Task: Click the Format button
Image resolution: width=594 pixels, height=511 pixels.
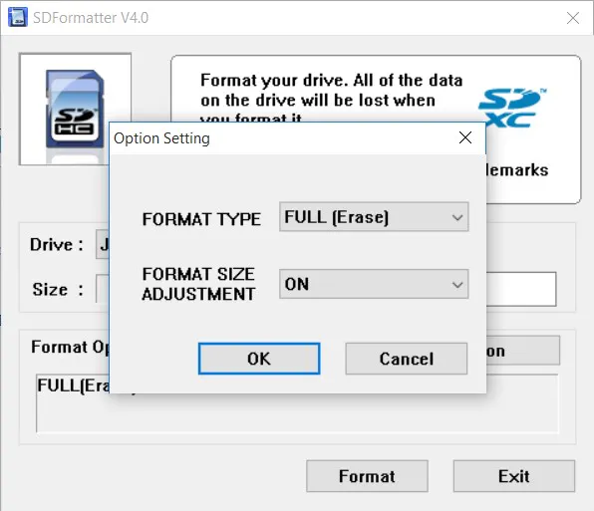Action: 367,476
